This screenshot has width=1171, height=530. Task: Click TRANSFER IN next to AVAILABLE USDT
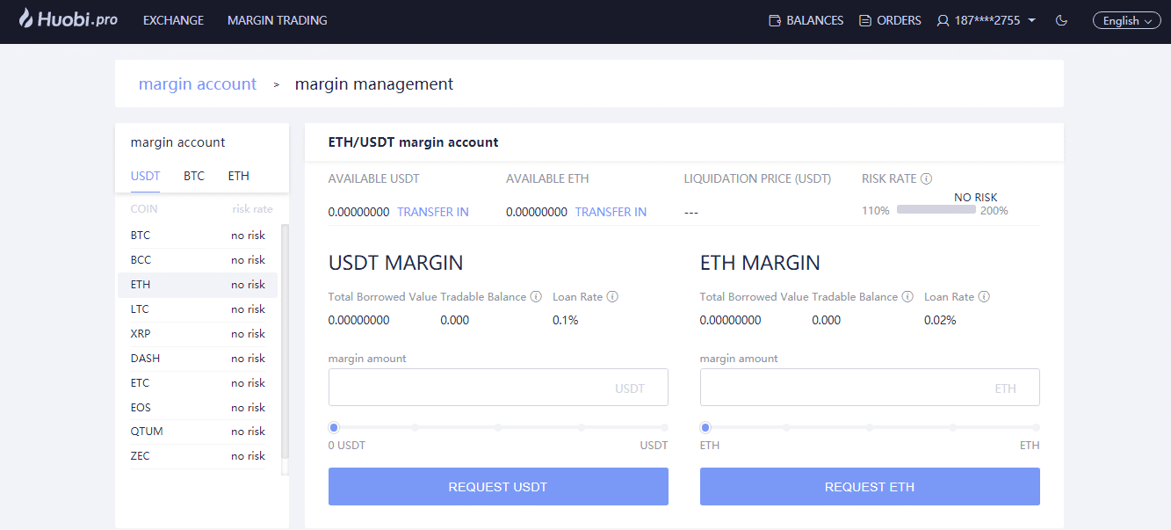[x=432, y=212]
